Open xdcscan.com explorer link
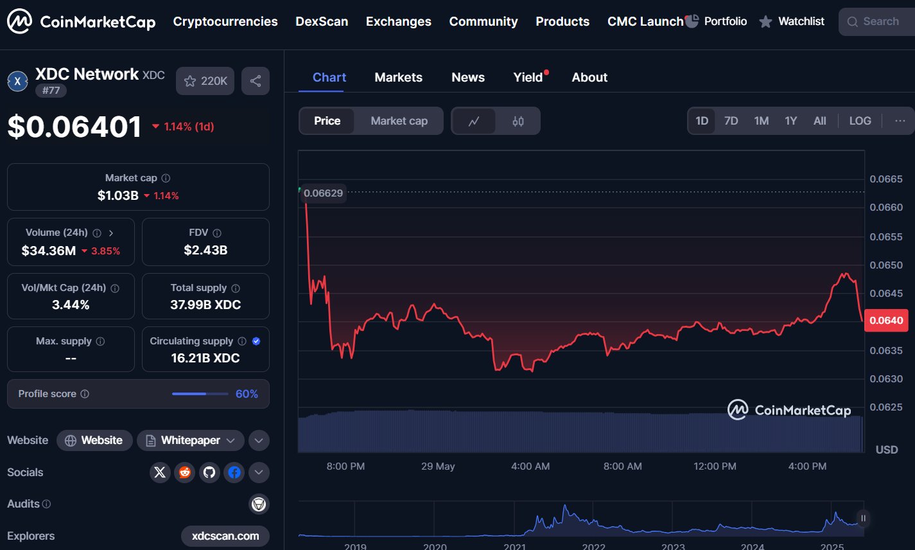Image resolution: width=915 pixels, height=550 pixels. (225, 536)
